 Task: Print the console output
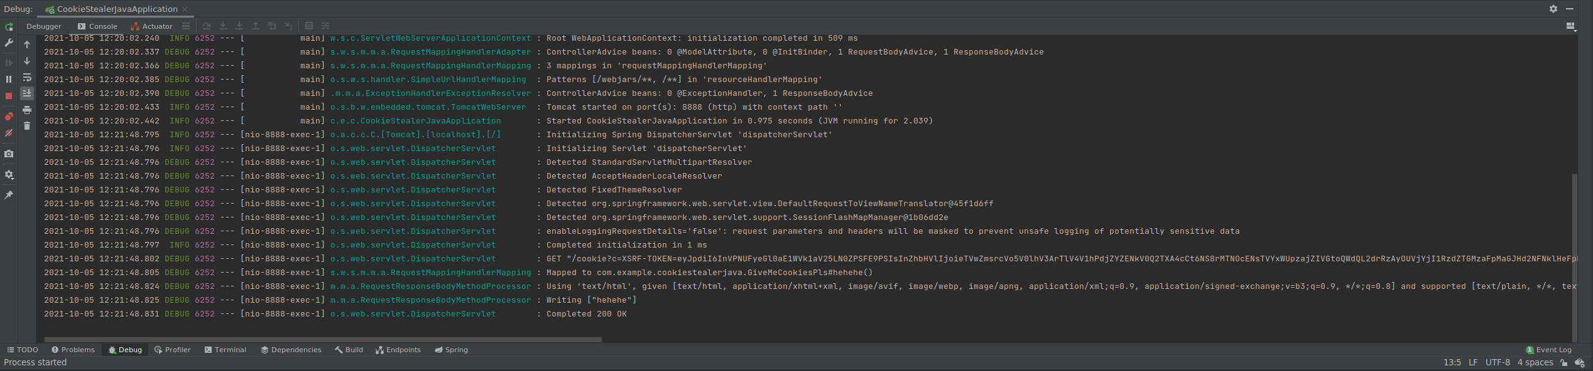click(27, 110)
